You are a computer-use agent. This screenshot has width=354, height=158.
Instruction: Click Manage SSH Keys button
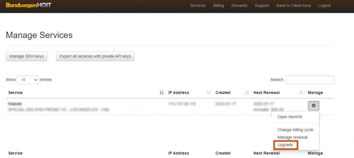click(27, 56)
